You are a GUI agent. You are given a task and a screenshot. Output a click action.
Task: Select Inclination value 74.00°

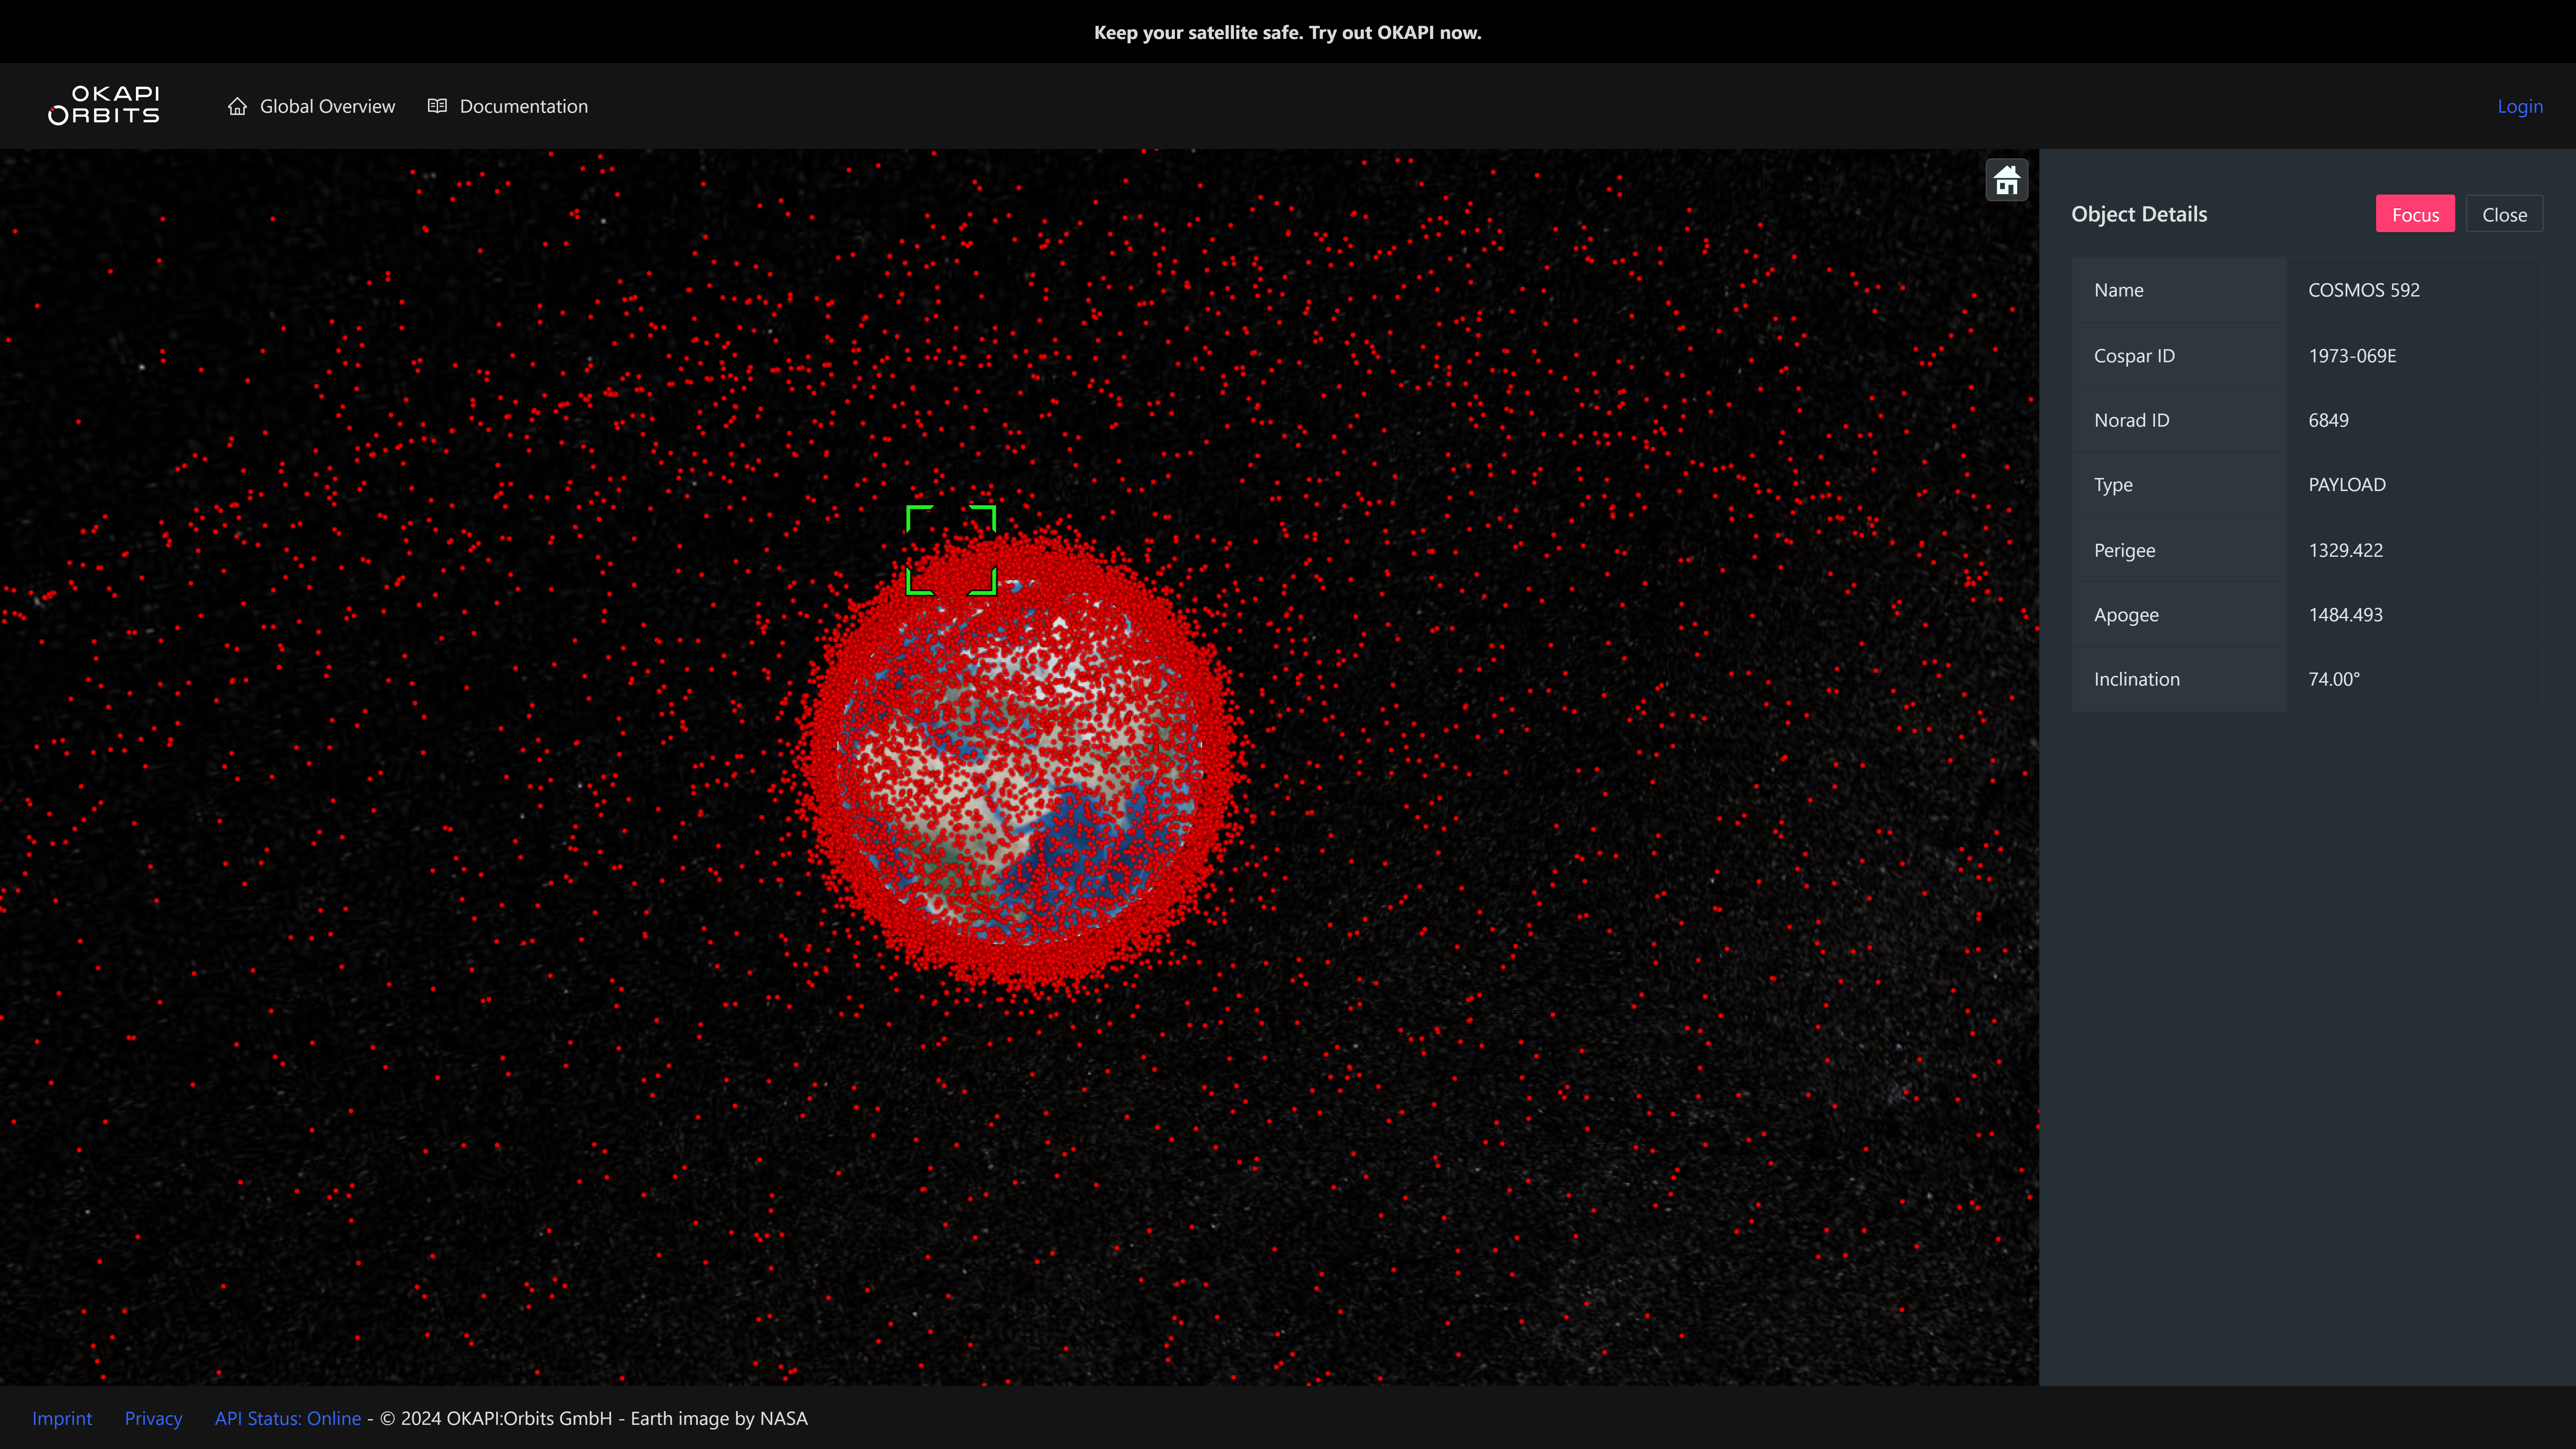(x=2334, y=679)
